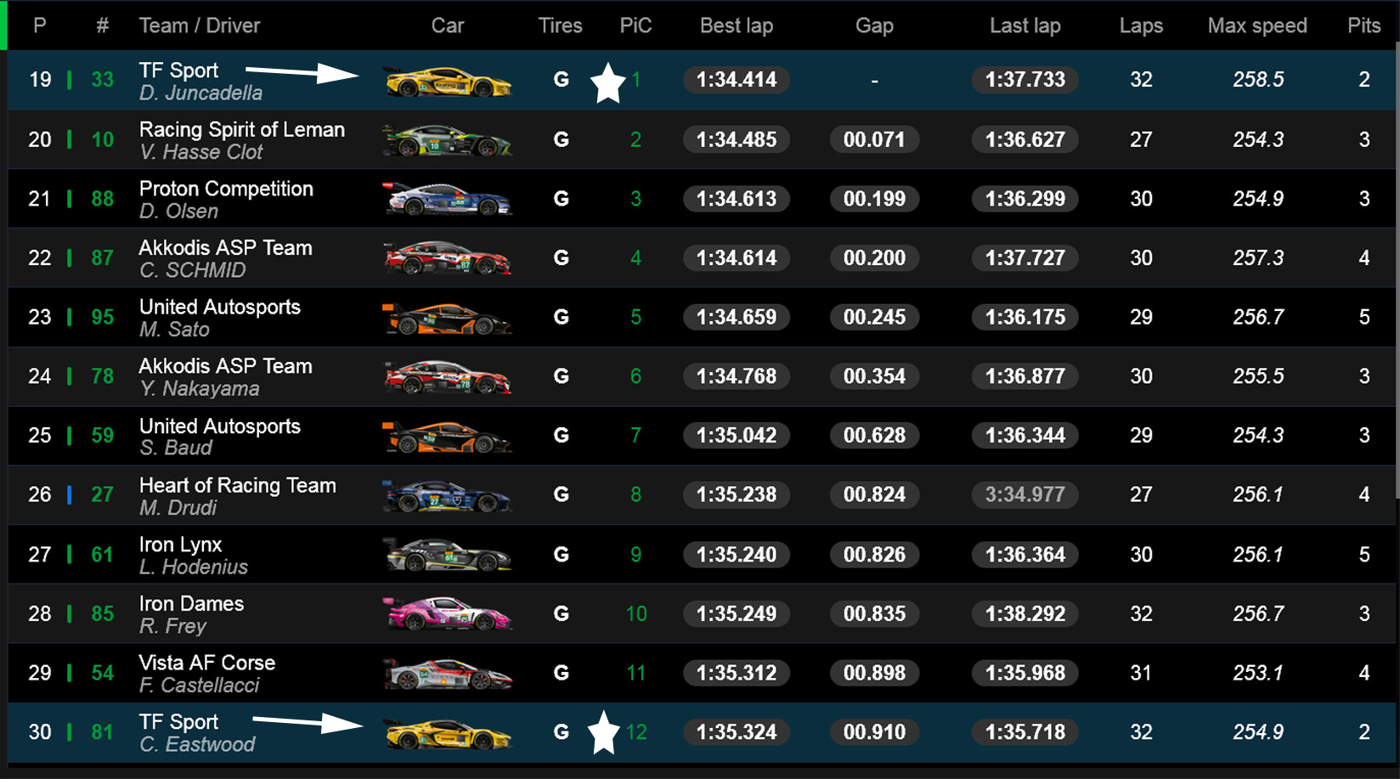Click the Iron Dames pink car thumbnail
Image resolution: width=1400 pixels, height=779 pixels.
(x=448, y=613)
